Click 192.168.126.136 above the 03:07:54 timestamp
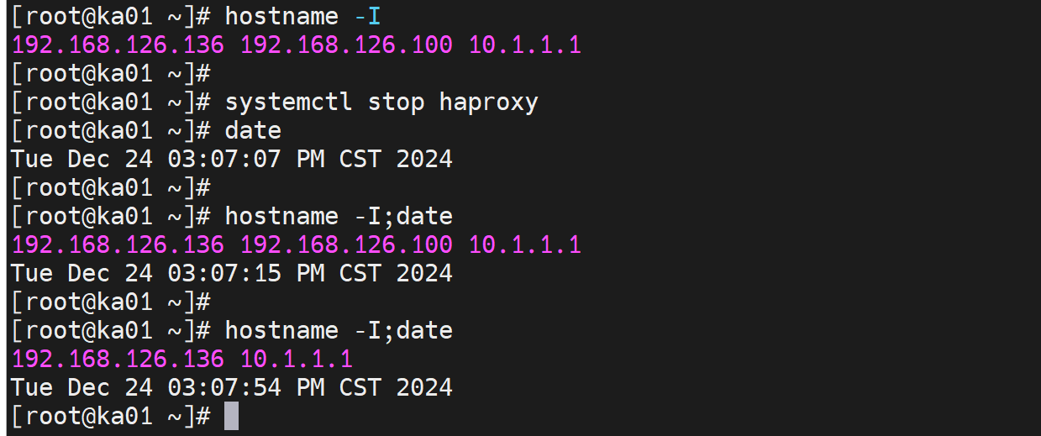Image resolution: width=1041 pixels, height=436 pixels. [x=118, y=360]
